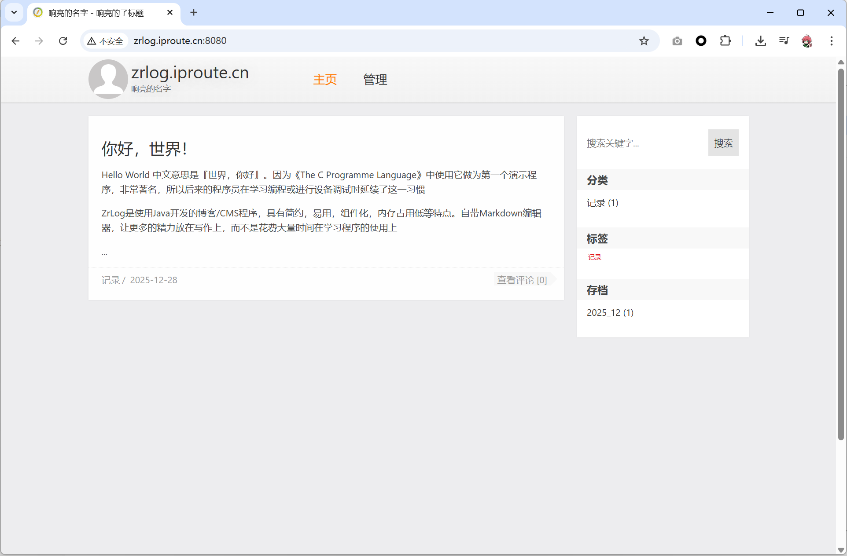Screen dimensions: 847x556
Task: Open the browser downloads icon
Action: 760,41
